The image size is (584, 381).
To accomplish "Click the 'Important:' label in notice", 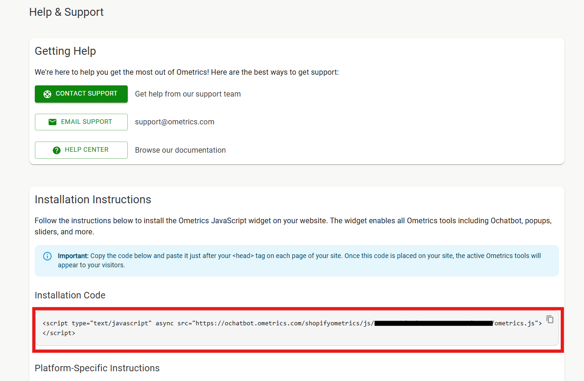I will click(x=73, y=256).
